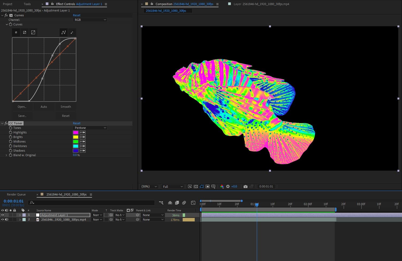Screen dimensions: 402x261
Task: Pick the Darktones eyedropper
Action: click(83, 146)
